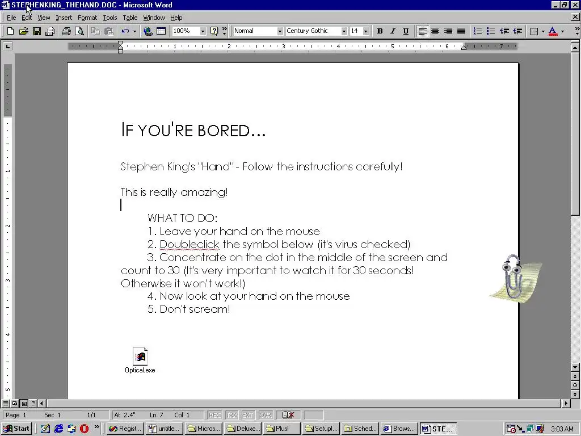Align text to the right
The image size is (581, 436).
(x=448, y=31)
